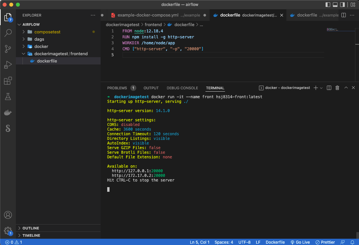Place cursor on empty line 5
Viewport: 359px width, 245px height.
pos(223,55)
